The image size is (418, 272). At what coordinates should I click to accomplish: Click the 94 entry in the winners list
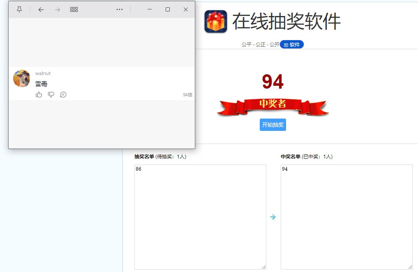pos(285,169)
